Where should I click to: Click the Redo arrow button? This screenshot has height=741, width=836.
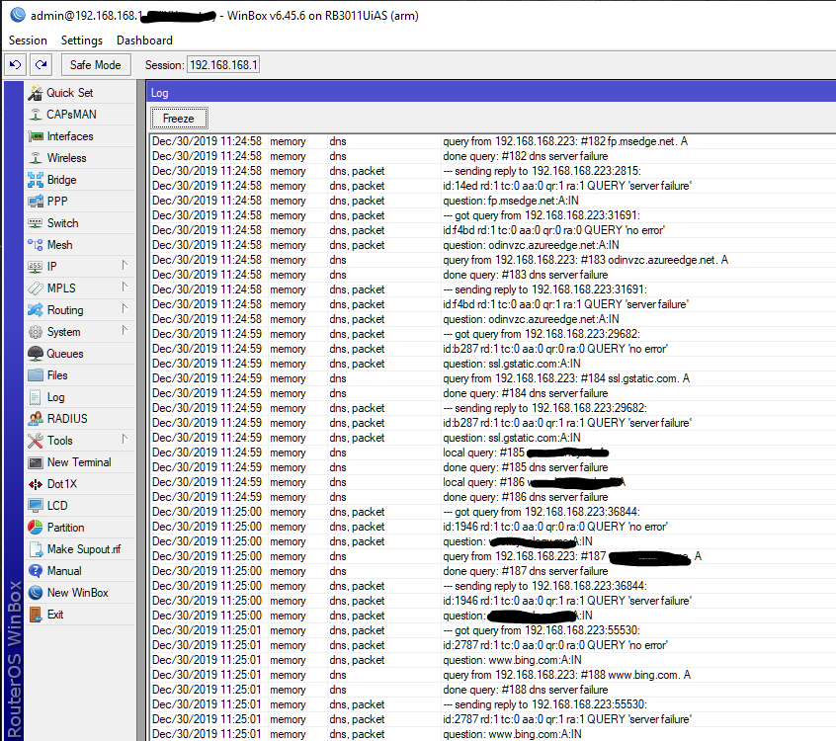[x=41, y=65]
